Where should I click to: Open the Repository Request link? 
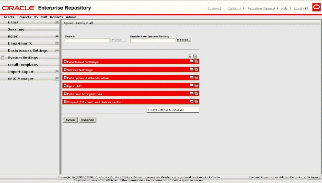261,9
